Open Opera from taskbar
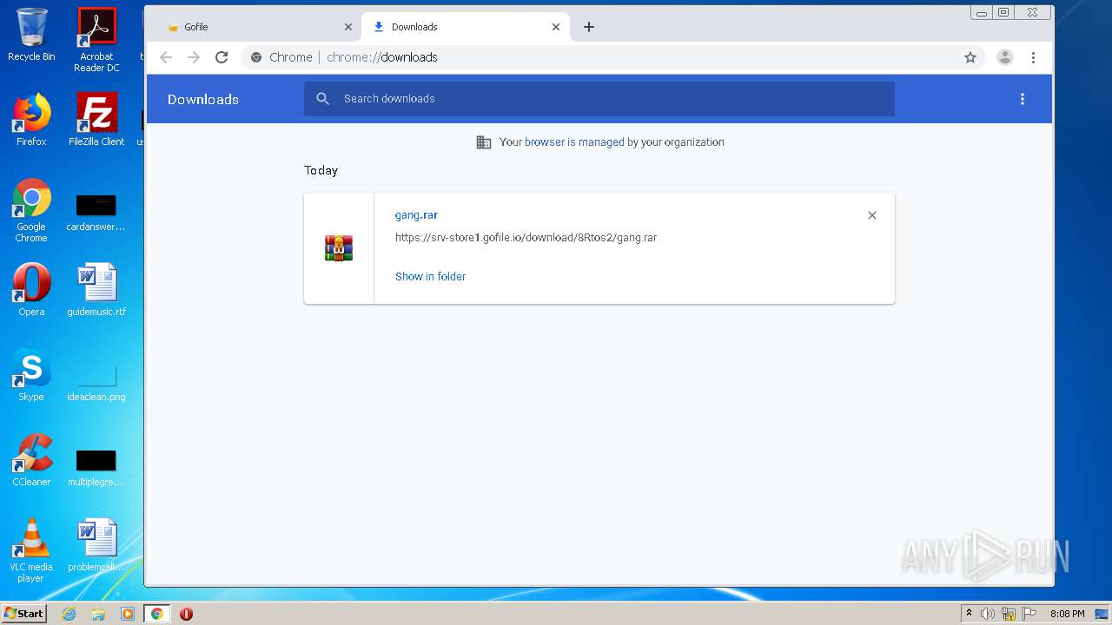Screen dimensions: 1112x625 [186, 614]
